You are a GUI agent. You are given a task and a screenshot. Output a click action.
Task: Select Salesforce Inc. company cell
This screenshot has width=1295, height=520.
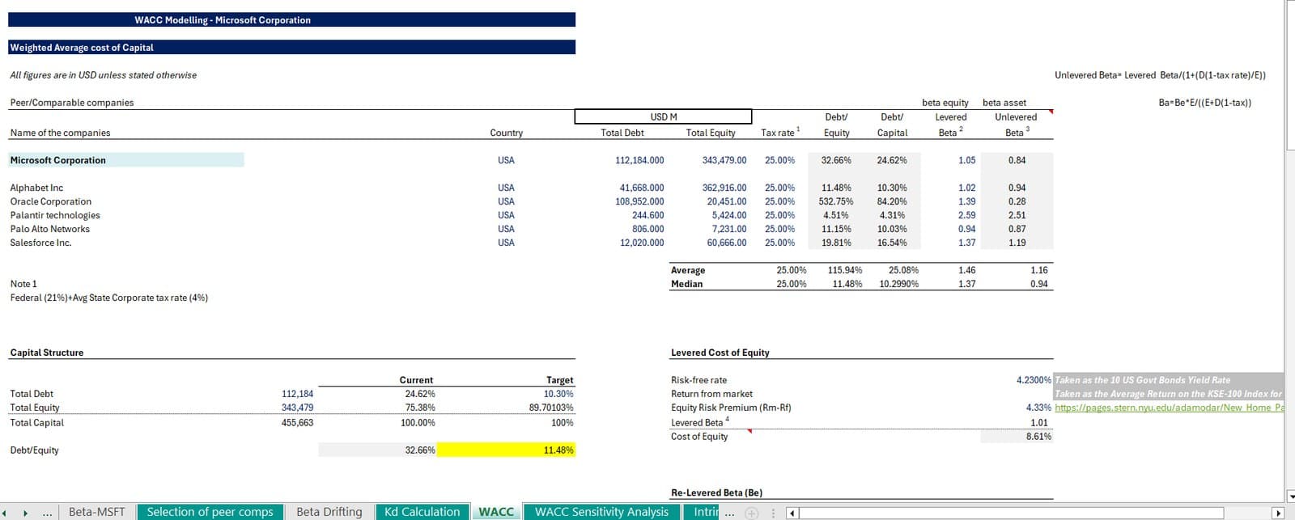tap(40, 243)
